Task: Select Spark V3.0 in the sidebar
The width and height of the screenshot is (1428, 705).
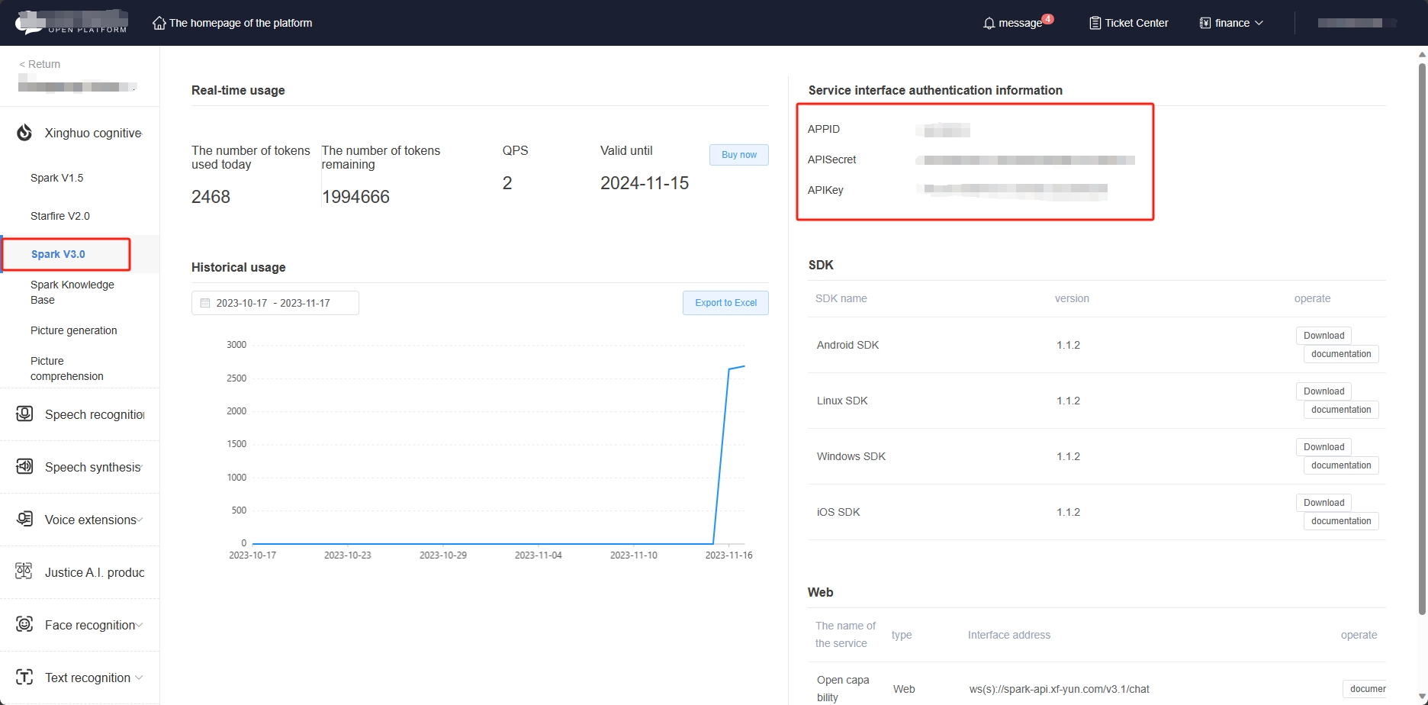Action: tap(58, 254)
